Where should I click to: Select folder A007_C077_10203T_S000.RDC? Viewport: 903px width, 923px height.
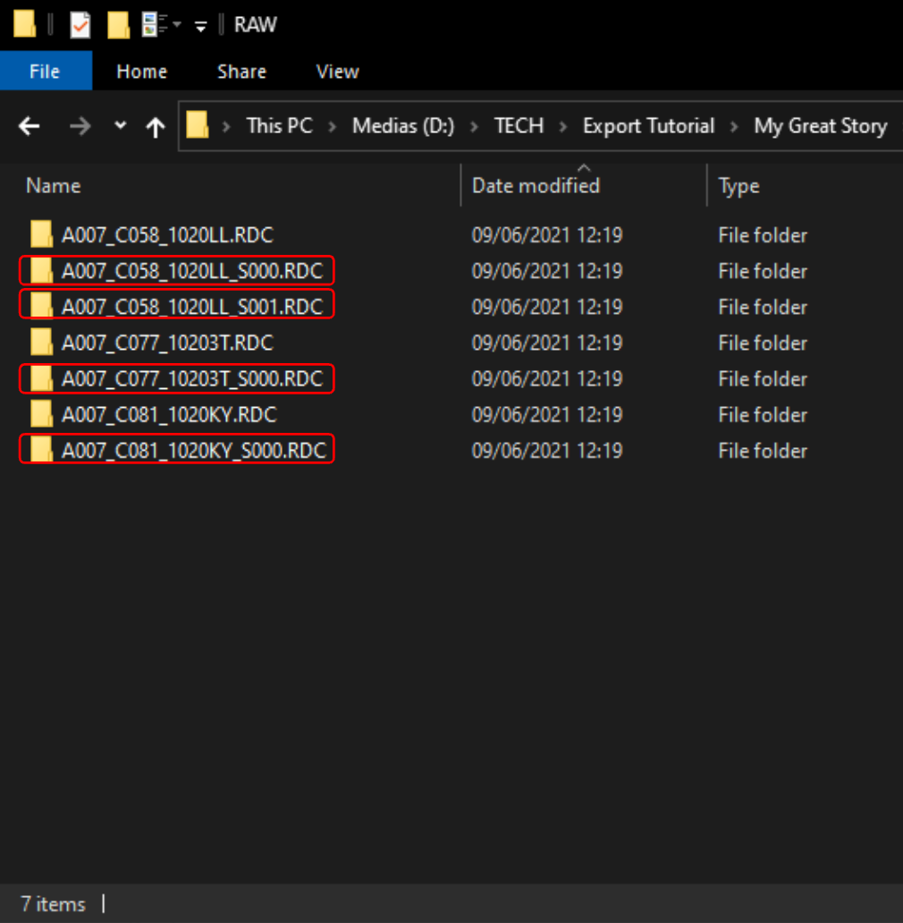192,378
